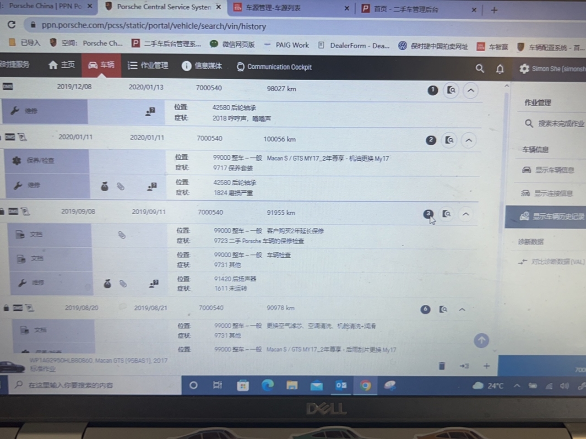The image size is (586, 439).
Task: Open File Explorer from taskbar
Action: click(x=292, y=385)
